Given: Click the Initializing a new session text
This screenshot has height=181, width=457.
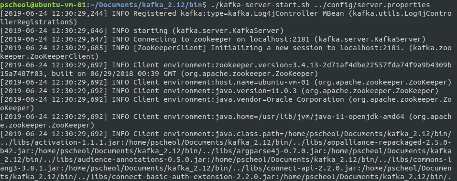Looking at the screenshot, I should pyautogui.click(x=267, y=48).
